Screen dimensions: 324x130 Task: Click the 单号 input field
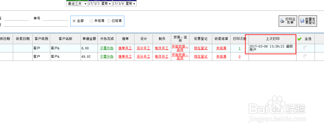coord(55,18)
